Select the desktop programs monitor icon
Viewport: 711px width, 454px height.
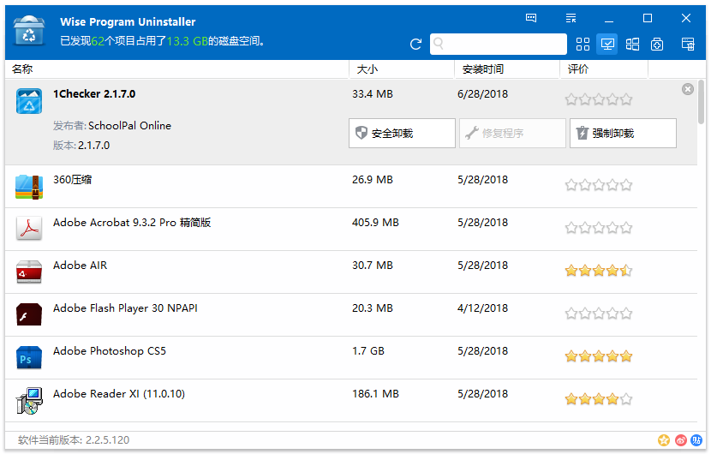tap(608, 45)
